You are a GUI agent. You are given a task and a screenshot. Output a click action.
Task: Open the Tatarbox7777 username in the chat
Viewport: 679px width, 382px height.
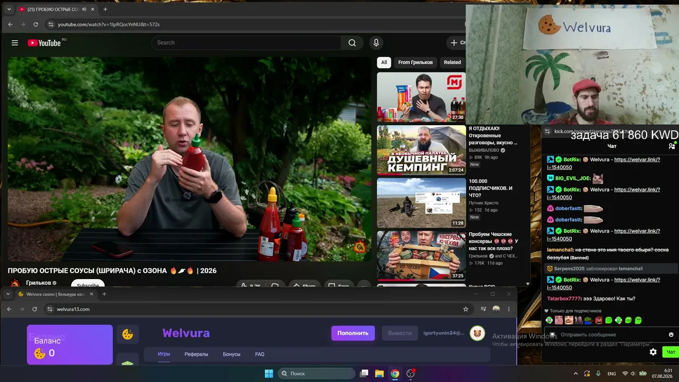pyautogui.click(x=564, y=299)
